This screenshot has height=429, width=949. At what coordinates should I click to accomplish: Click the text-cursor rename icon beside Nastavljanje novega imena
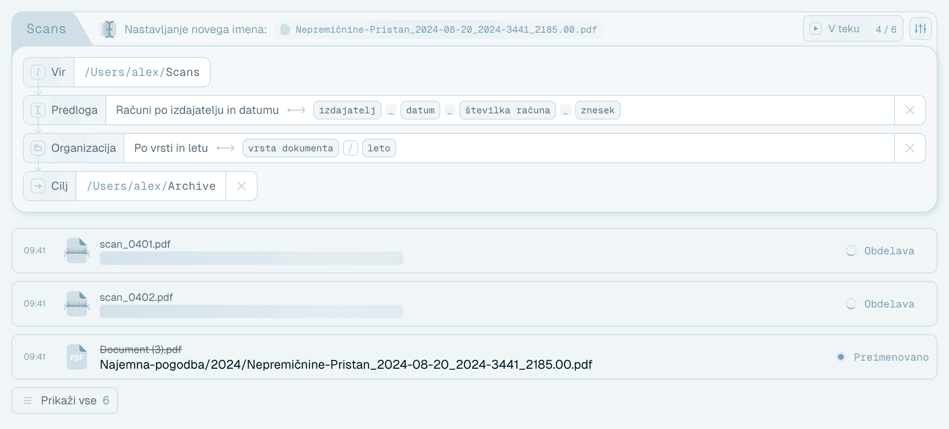(x=110, y=29)
